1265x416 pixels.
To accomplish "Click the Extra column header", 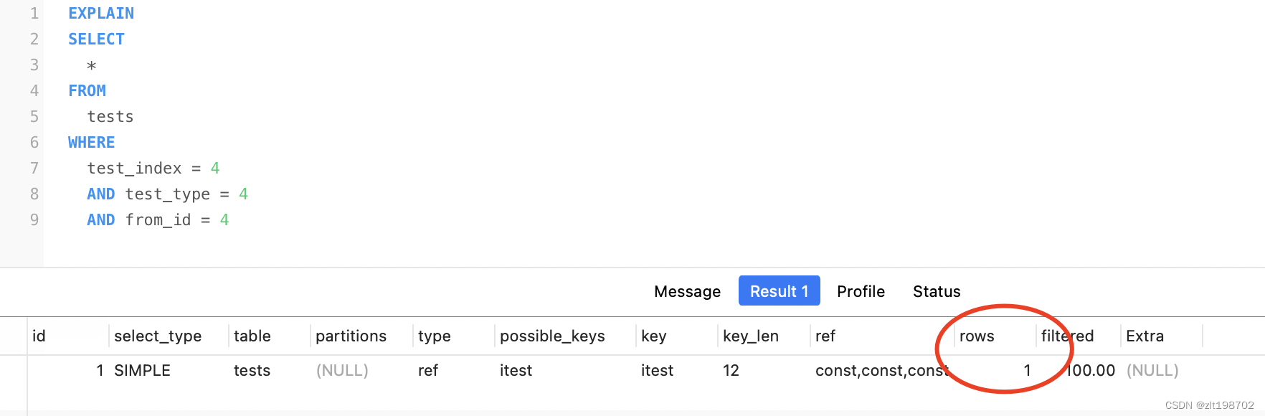I will pyautogui.click(x=1145, y=336).
